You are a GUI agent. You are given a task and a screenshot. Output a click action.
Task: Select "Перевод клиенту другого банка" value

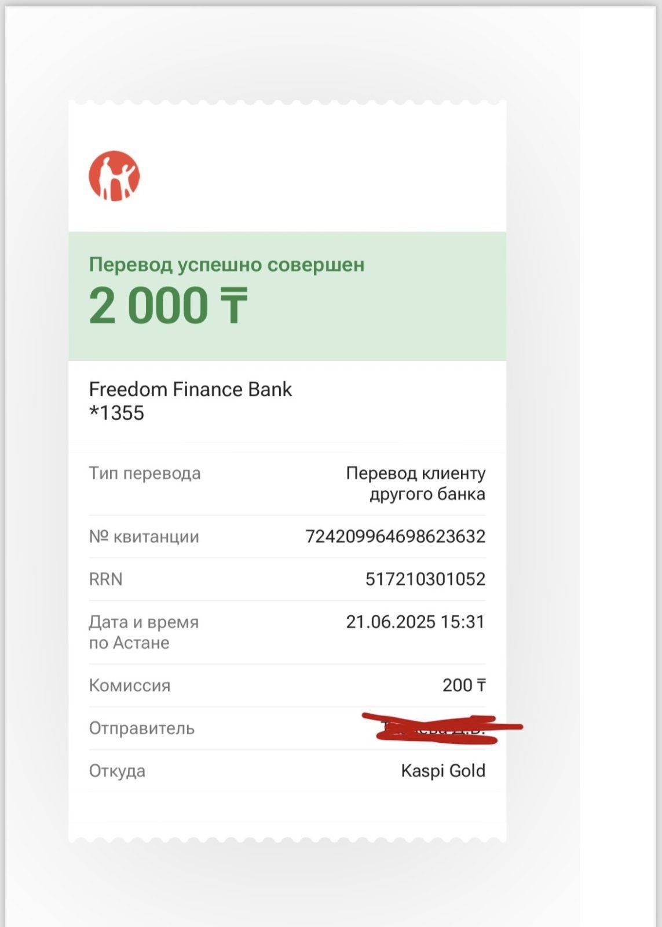[x=415, y=484]
